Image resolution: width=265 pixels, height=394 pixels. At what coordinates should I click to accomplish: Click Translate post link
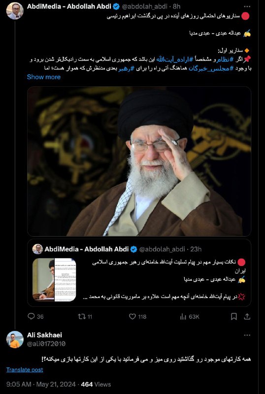click(x=25, y=370)
